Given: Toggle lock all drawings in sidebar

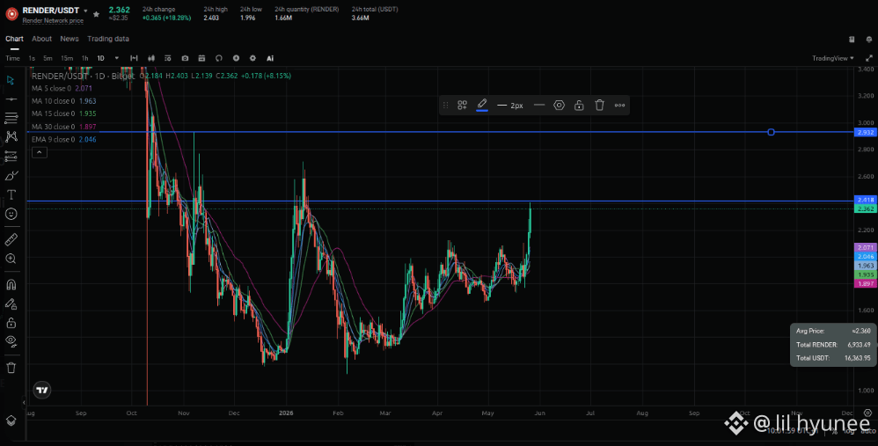Looking at the screenshot, I should 11,323.
